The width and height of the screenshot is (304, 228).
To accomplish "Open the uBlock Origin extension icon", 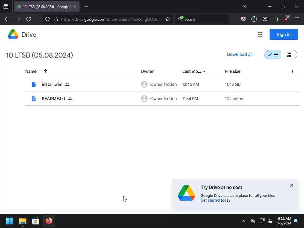I will click(286, 19).
